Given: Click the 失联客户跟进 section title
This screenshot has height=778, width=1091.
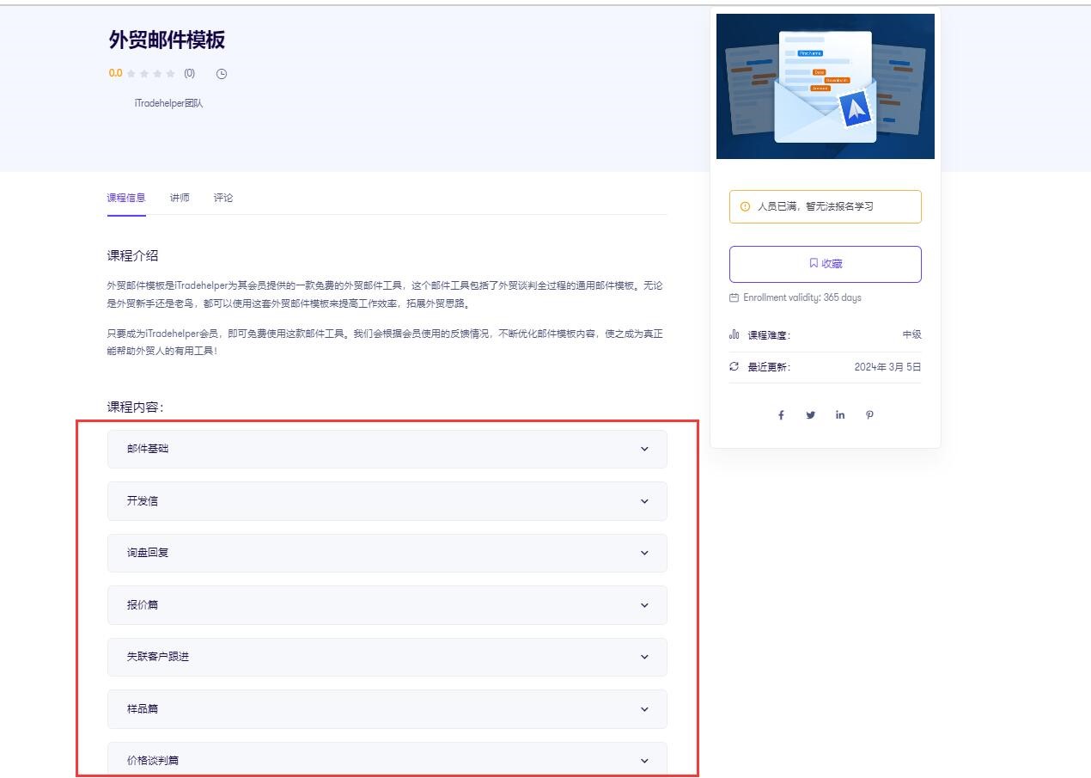Looking at the screenshot, I should pos(158,657).
